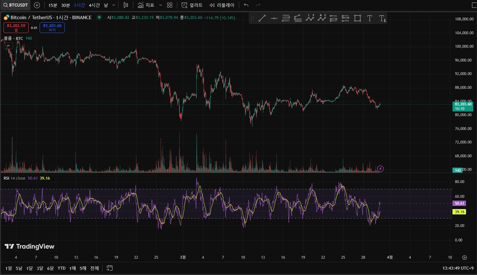Expand the indicator templates dropdown arrow

161,5
